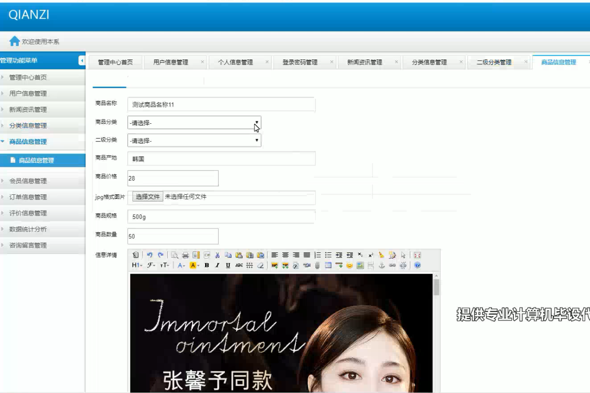Insert hyperlink with the chain link icon

(392, 265)
